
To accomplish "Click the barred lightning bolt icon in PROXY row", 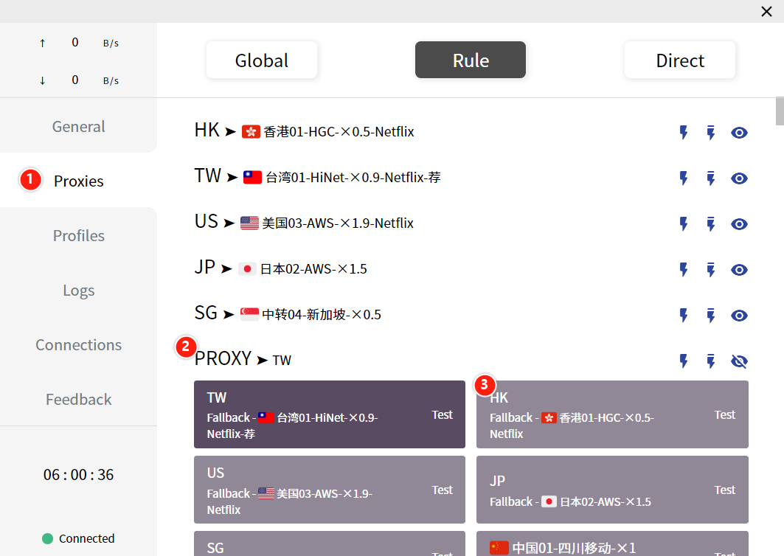I will tap(711, 361).
